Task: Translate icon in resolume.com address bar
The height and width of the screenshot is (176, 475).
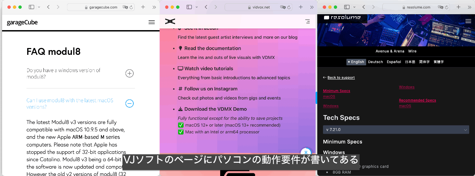Action: click(x=441, y=7)
